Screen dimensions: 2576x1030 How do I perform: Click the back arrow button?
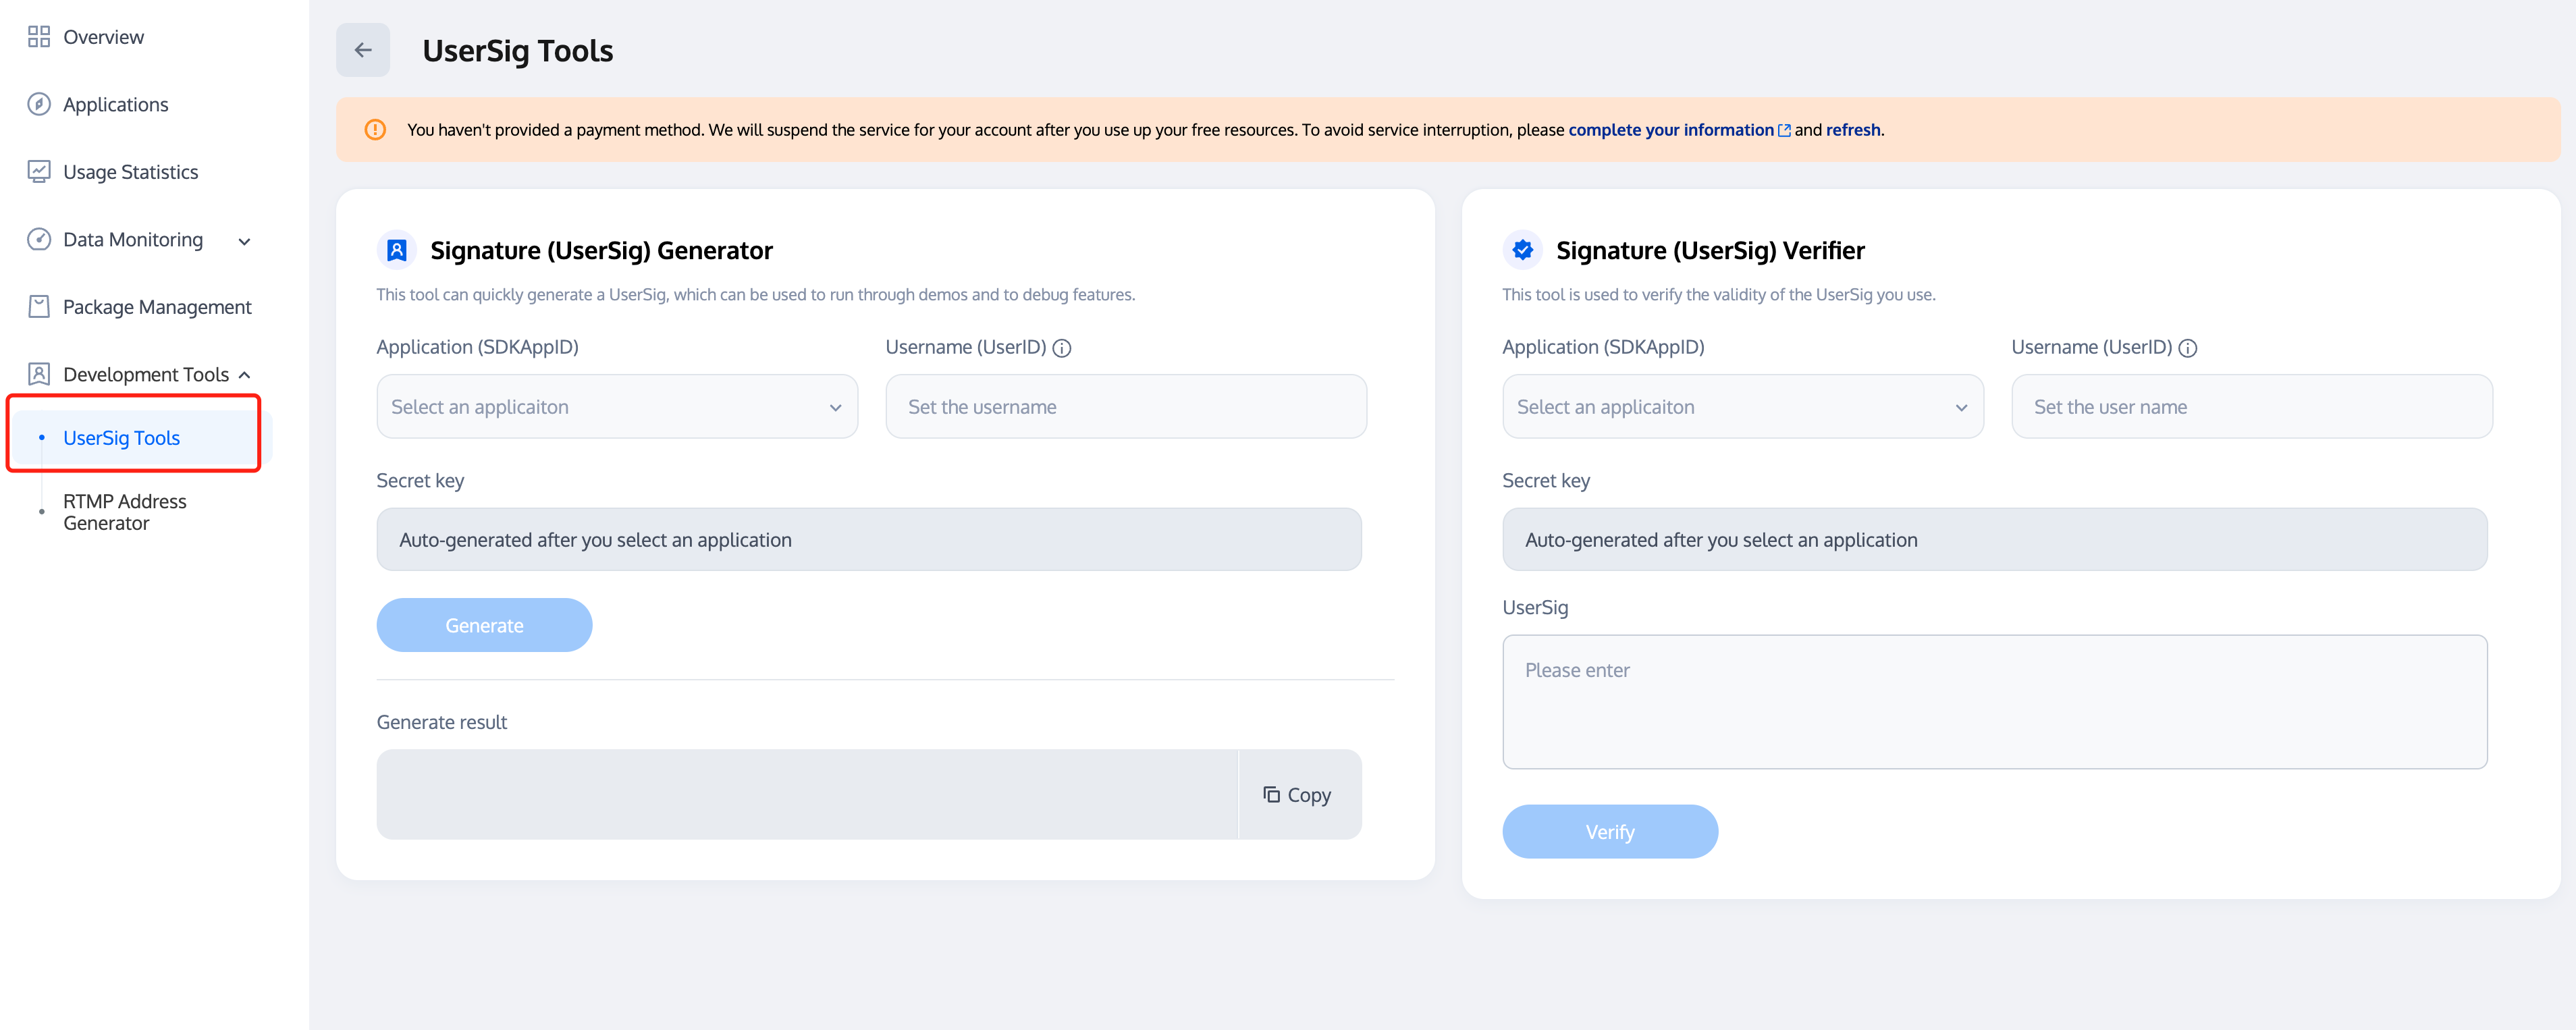[x=363, y=50]
